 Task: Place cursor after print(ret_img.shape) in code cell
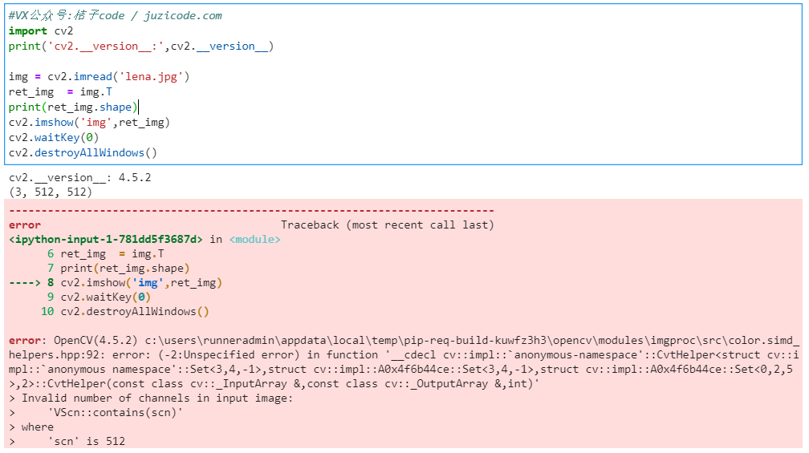coord(139,107)
